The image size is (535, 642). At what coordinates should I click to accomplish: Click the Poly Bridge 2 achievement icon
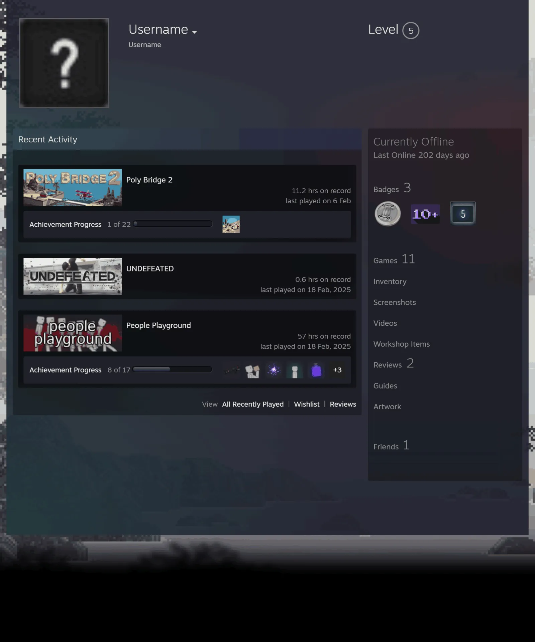tap(231, 224)
